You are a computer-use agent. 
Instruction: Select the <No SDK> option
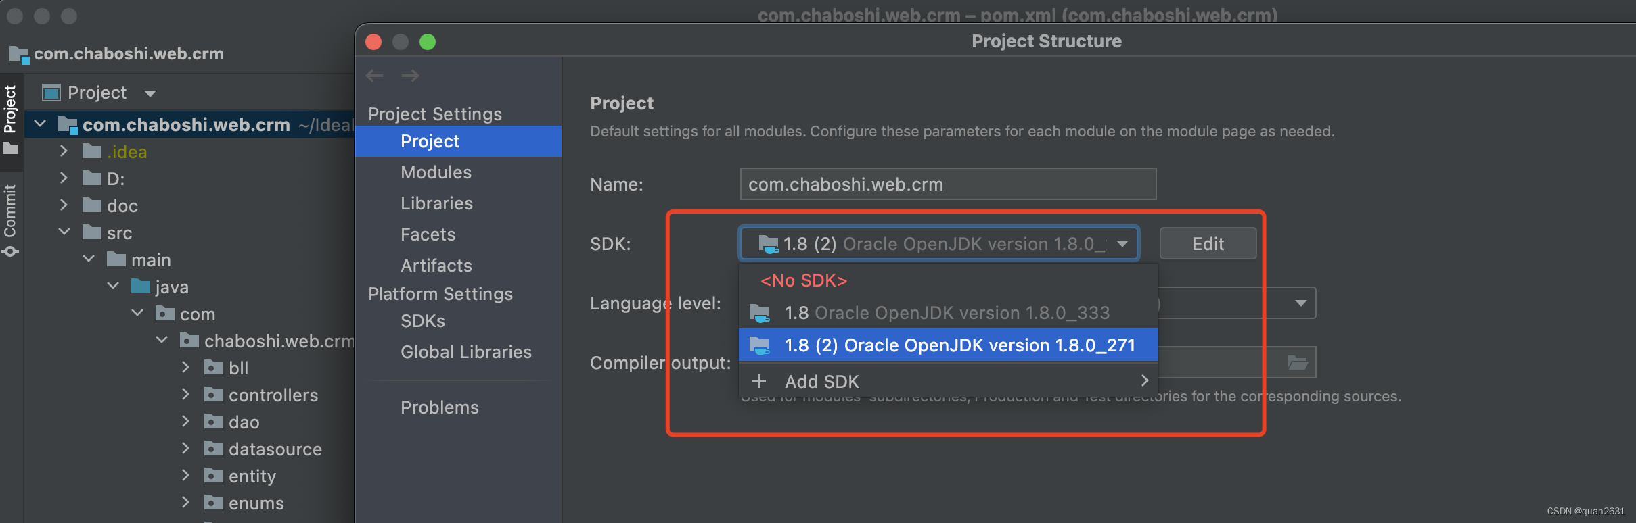click(804, 280)
